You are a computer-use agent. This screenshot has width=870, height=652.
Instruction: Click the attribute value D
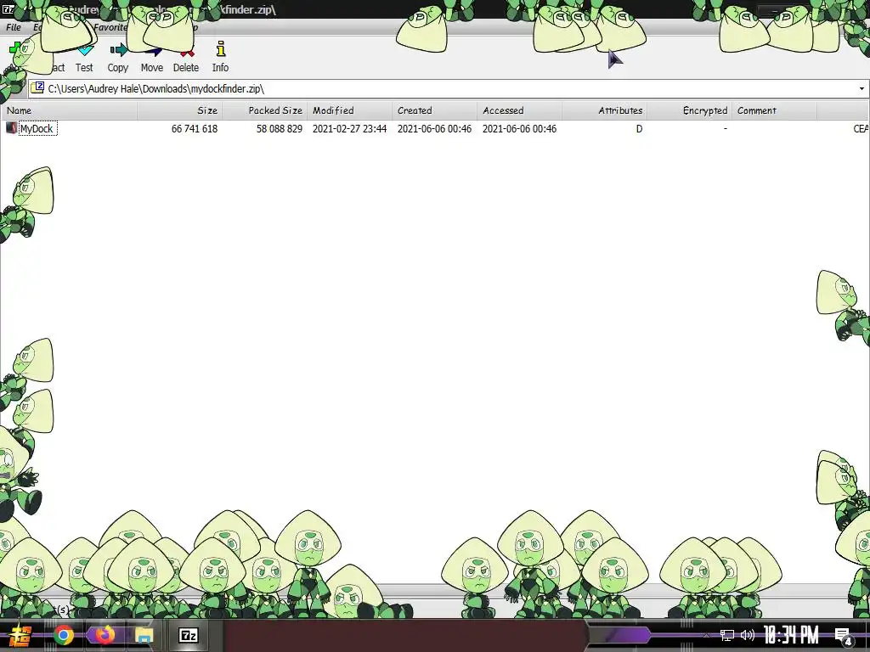(639, 129)
